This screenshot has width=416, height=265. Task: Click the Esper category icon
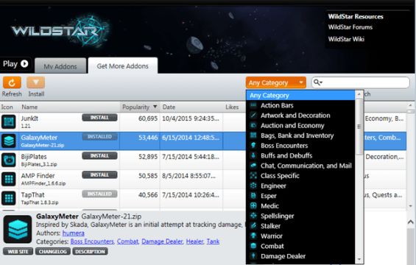(x=253, y=196)
